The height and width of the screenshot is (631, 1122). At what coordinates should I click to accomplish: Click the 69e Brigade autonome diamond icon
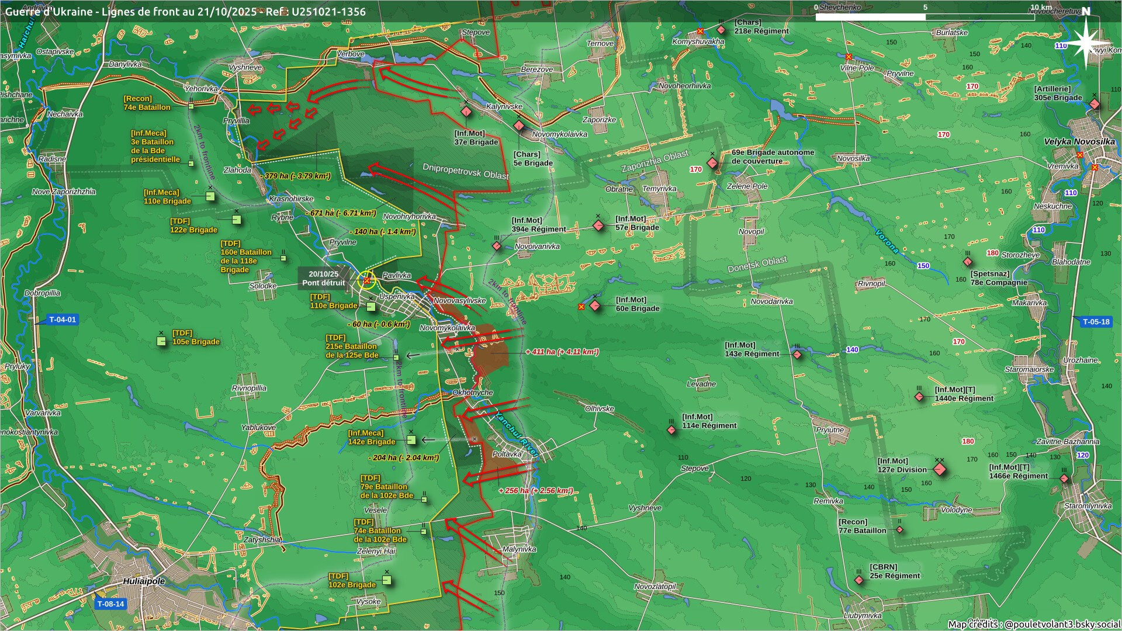click(712, 163)
